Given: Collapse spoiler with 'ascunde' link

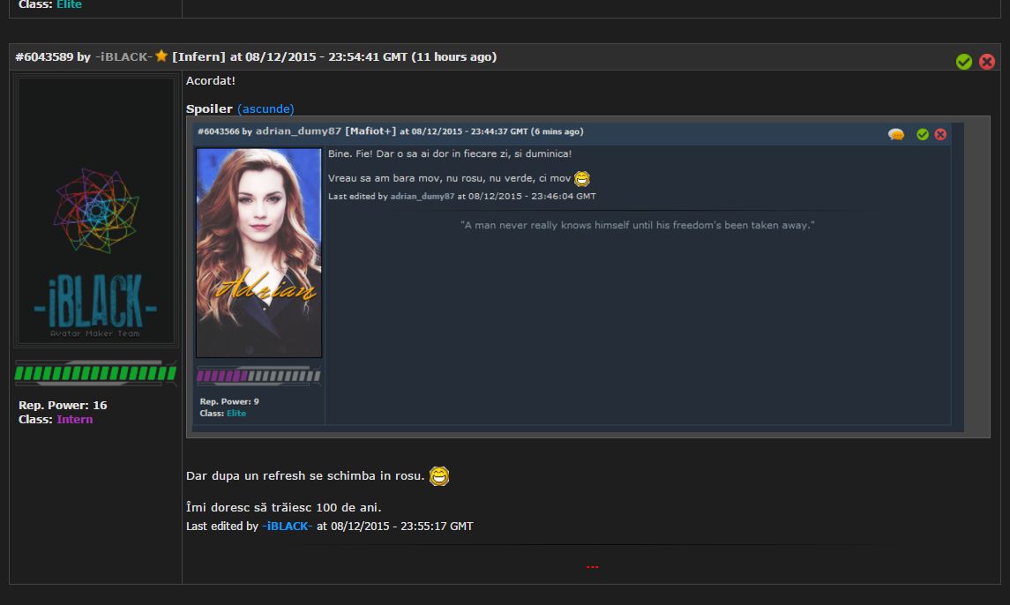Looking at the screenshot, I should click(266, 108).
